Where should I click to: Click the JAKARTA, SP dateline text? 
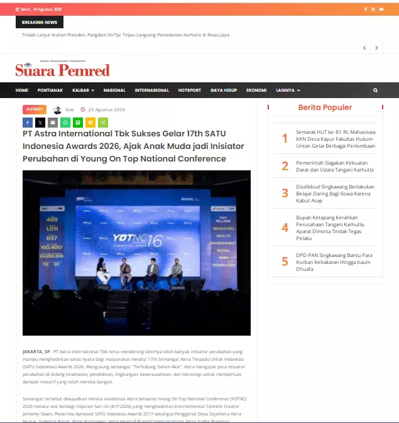pos(36,351)
